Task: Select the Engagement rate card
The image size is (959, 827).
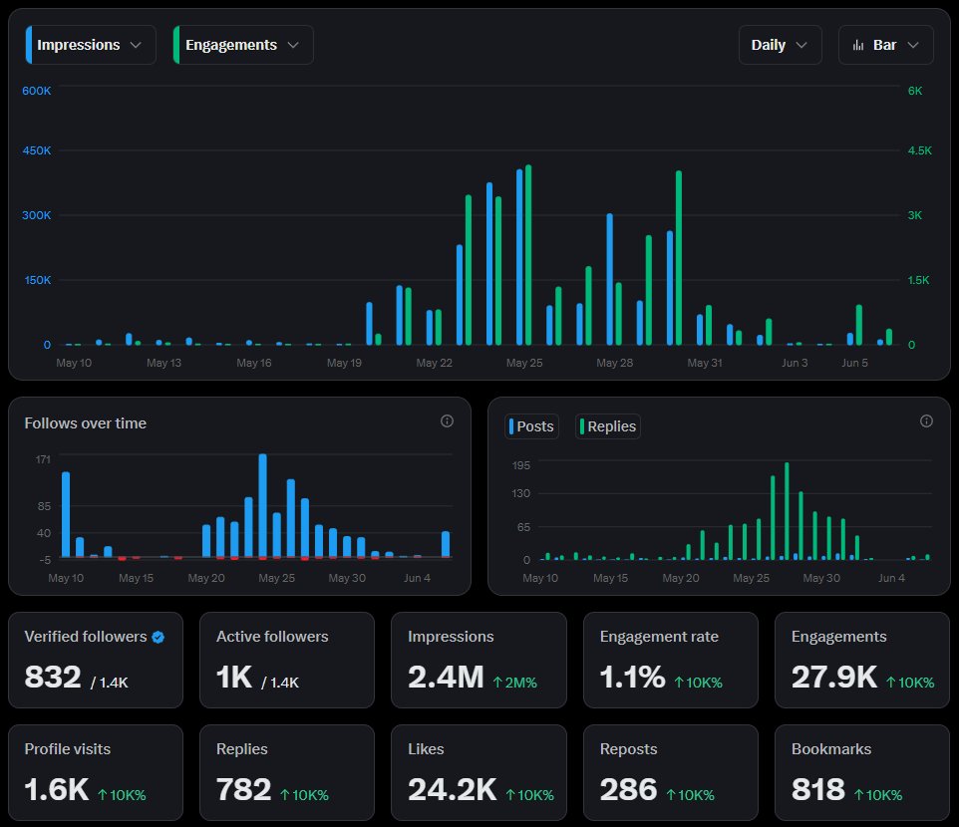Action: [x=671, y=661]
